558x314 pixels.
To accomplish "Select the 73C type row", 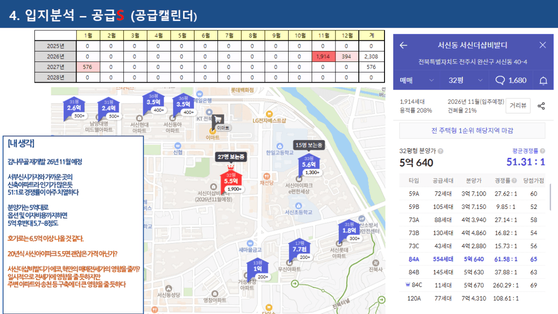I will (472, 246).
